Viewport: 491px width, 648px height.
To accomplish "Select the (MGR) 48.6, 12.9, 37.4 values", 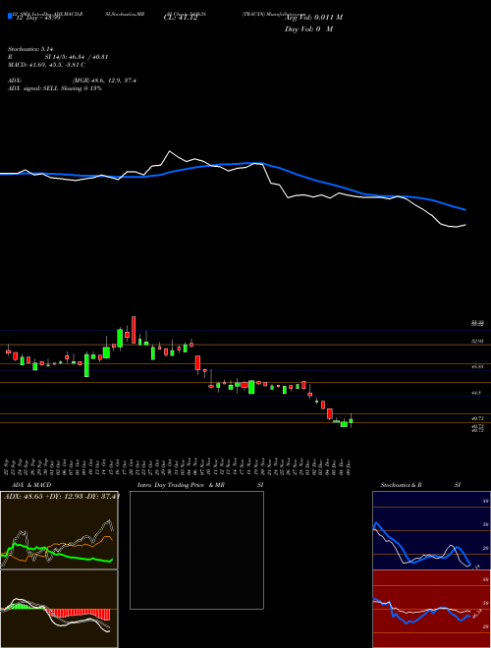I will pyautogui.click(x=104, y=81).
